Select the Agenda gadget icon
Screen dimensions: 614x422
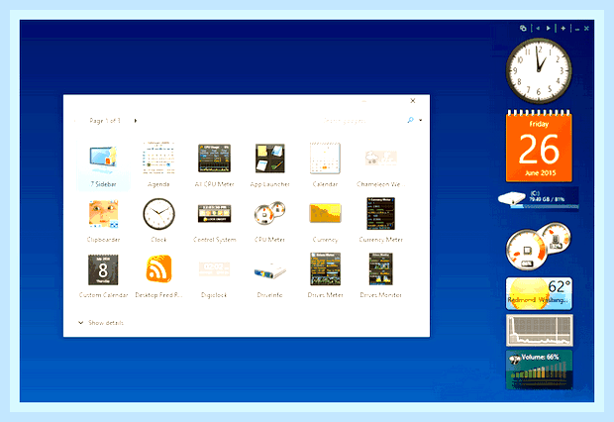(x=158, y=158)
